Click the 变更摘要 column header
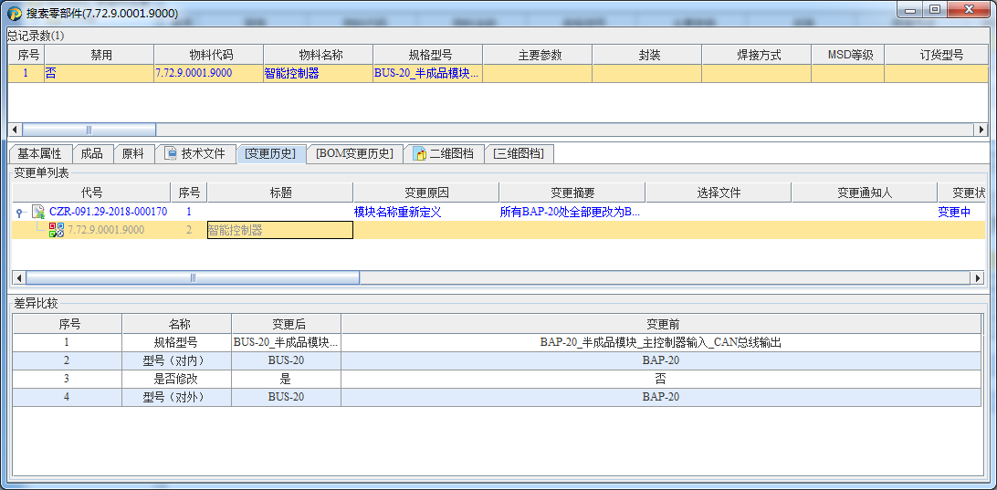997x490 pixels. point(572,193)
